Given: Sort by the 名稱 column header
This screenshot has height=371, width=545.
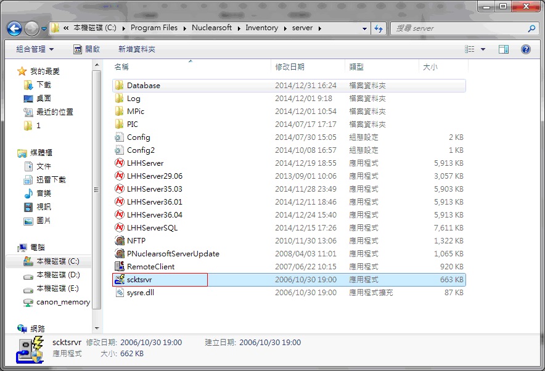Looking at the screenshot, I should click(x=121, y=67).
